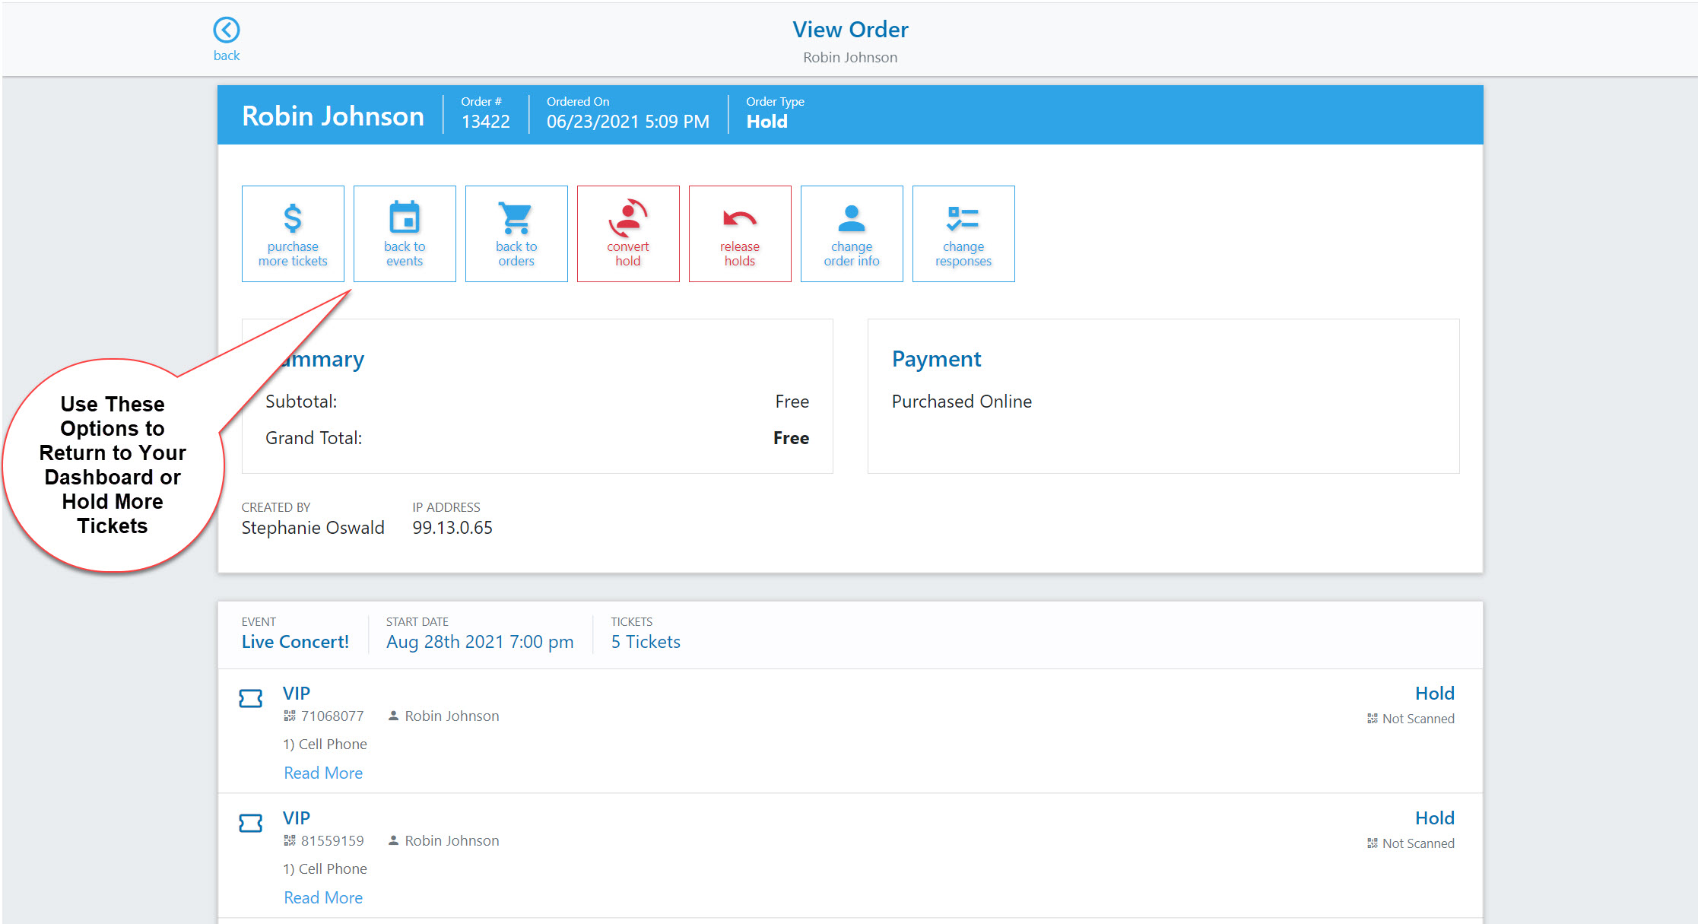Click first ticket Not Scanned QR icon
Image resolution: width=1698 pixels, height=924 pixels.
(1372, 719)
